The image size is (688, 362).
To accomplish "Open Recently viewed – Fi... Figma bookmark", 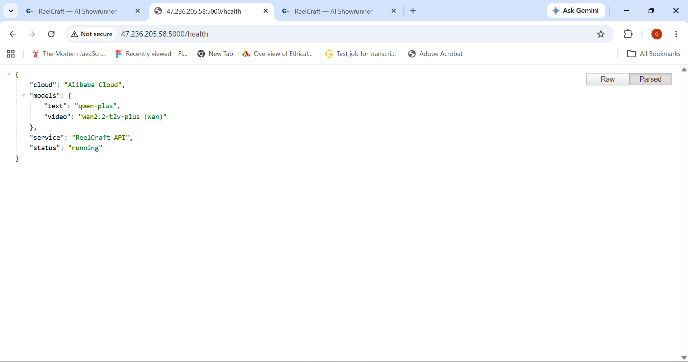I will click(151, 54).
